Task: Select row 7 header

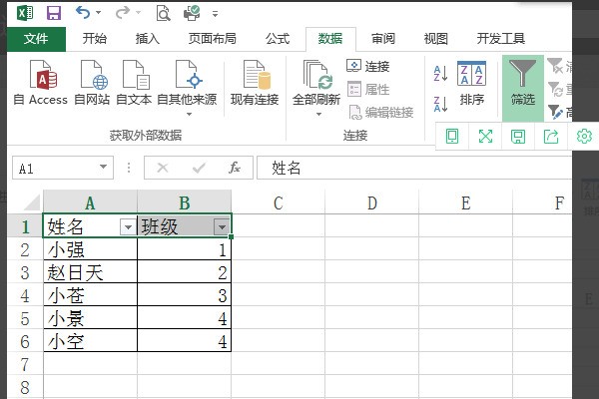Action: tap(25, 365)
